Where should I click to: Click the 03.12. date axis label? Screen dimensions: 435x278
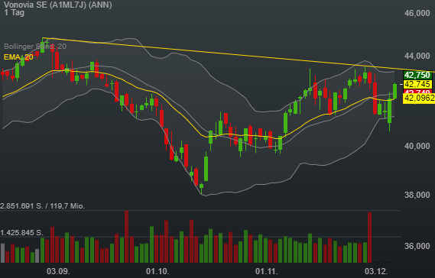376,271
